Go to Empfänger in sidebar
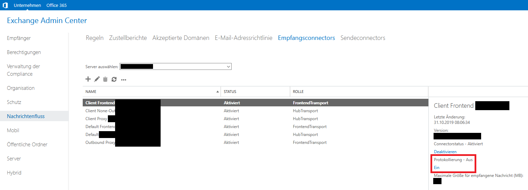The image size is (528, 190). (19, 38)
